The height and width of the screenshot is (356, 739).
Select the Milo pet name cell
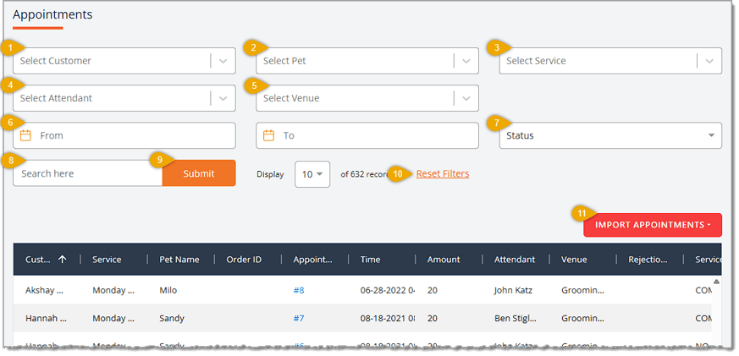click(x=168, y=290)
